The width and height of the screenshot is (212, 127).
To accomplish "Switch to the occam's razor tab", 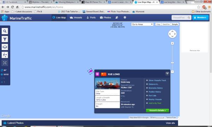I will tap(120, 2).
